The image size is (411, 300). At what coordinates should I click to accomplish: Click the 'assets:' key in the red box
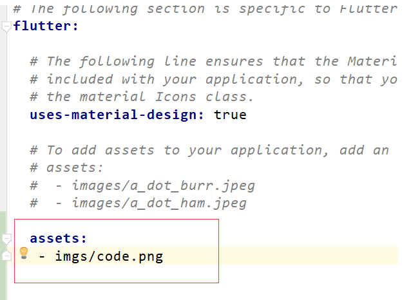coord(58,238)
